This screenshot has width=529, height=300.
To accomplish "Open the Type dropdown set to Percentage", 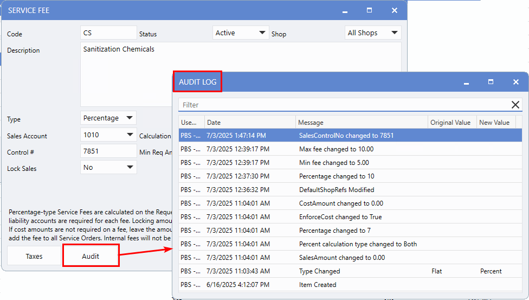I will [108, 118].
